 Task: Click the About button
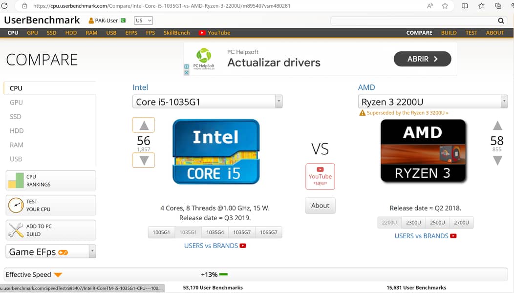[x=320, y=206]
